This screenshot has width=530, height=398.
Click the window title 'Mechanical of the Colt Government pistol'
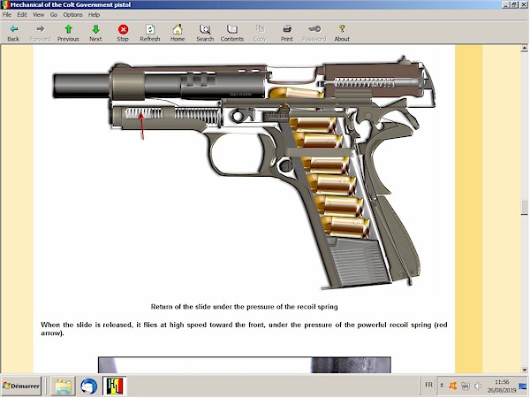pos(71,4)
